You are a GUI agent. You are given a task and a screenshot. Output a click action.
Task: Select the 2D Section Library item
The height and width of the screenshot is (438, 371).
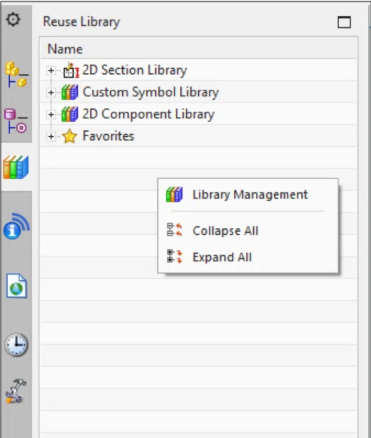coord(134,70)
